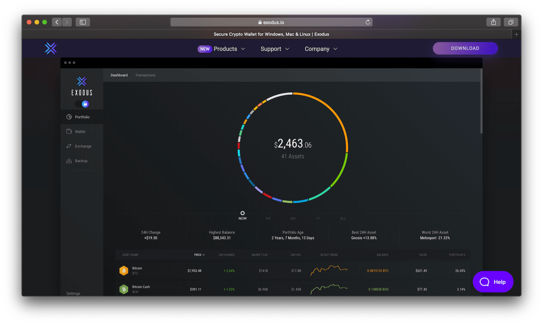Click the VALUE column header
543x325 pixels.
pos(423,255)
